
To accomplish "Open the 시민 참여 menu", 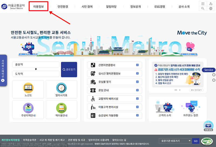I will (x=87, y=6).
